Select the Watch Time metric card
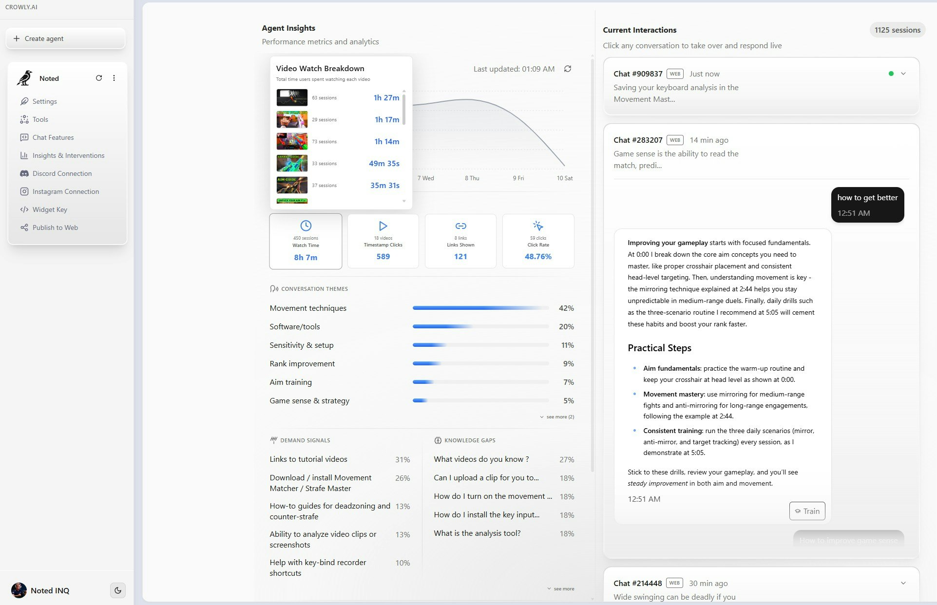937x605 pixels. (306, 241)
